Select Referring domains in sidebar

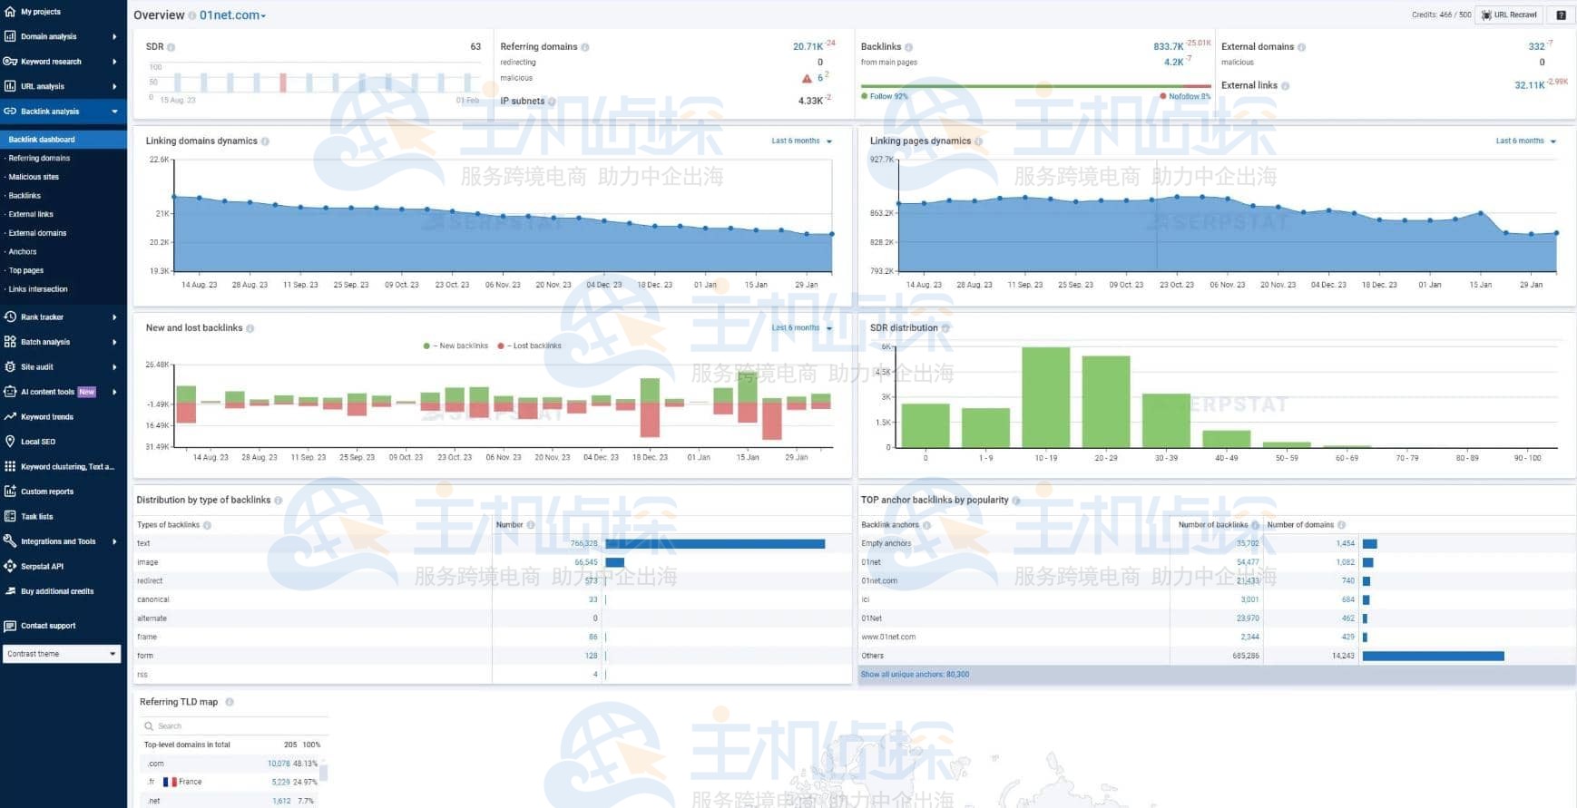(x=39, y=158)
